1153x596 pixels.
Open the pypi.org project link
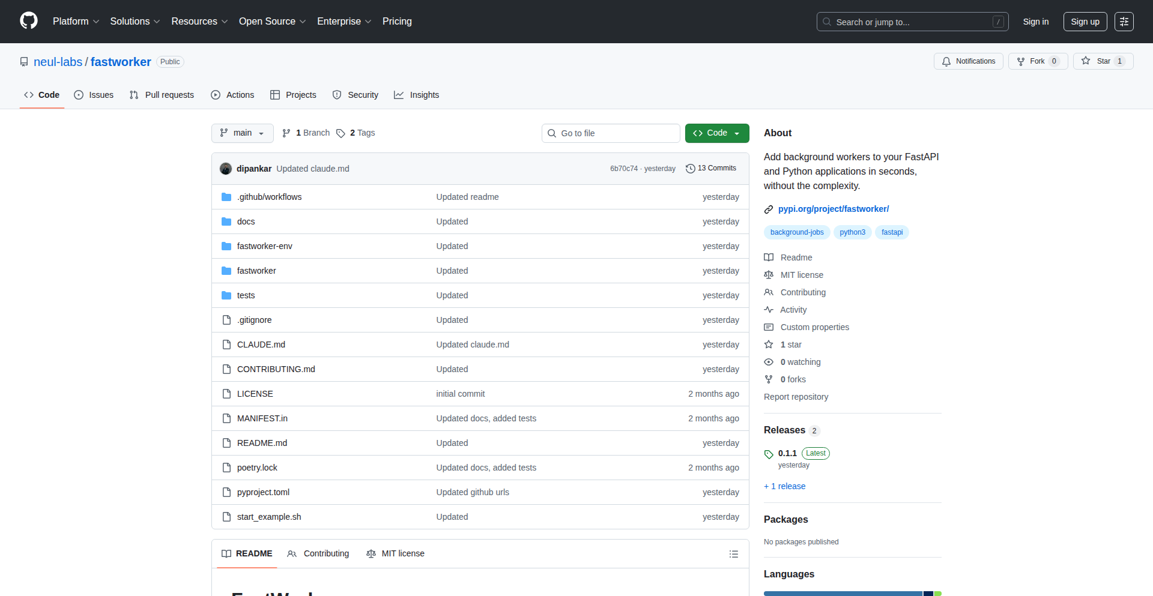[834, 209]
